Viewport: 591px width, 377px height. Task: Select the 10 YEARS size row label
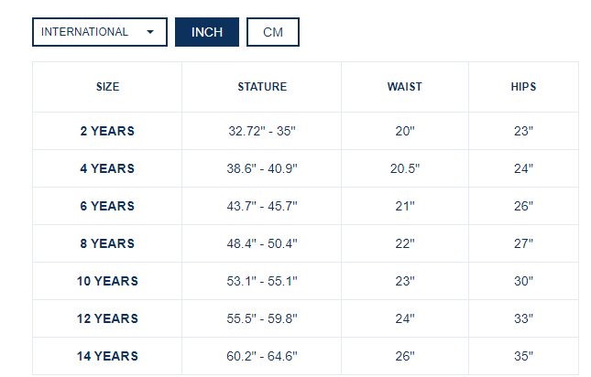107,281
